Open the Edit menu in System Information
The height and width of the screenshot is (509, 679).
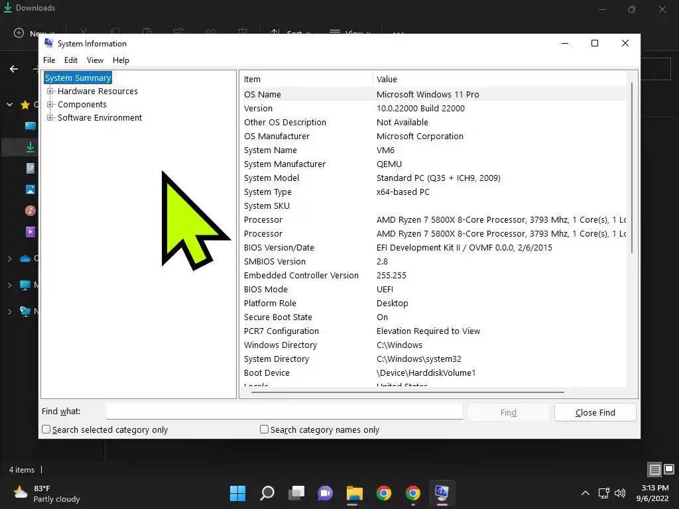(70, 60)
